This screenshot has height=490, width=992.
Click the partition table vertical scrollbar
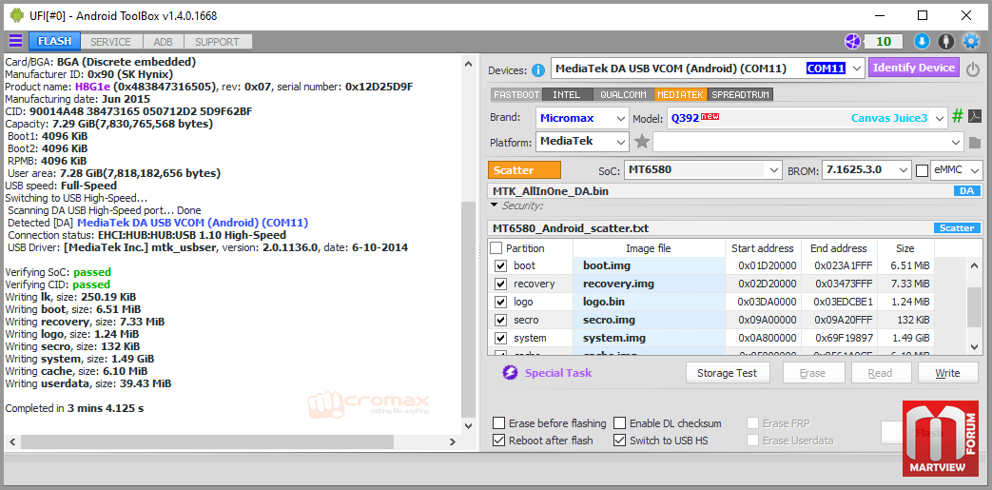click(974, 305)
